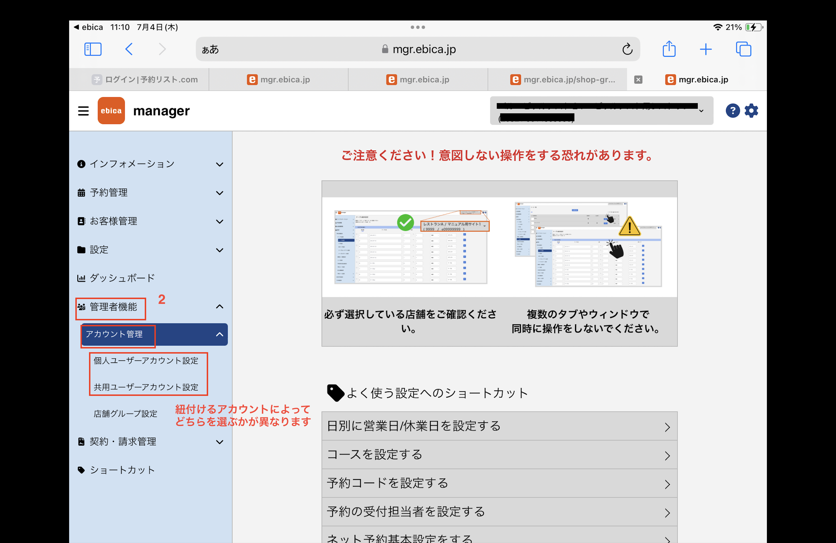Tap the Wi-Fi status icon
This screenshot has height=543, width=836.
click(x=717, y=27)
